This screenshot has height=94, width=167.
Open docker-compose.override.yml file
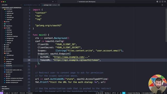coord(15,78)
